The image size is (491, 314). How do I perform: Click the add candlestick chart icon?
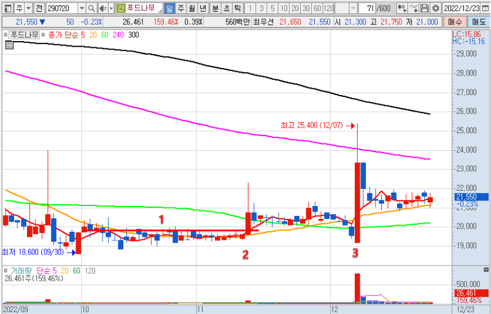point(402,8)
